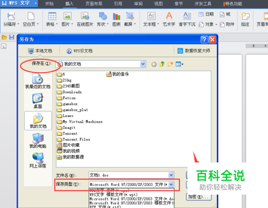Choose Word 97/2000/XP/2003 文件 (*.doc) type
Screen dimensions: 268x208
tap(131, 199)
